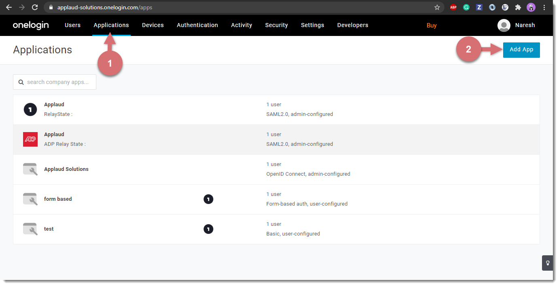This screenshot has width=559, height=286.
Task: Click 'OpenID Connect, admin-configured' text
Action: tap(308, 174)
